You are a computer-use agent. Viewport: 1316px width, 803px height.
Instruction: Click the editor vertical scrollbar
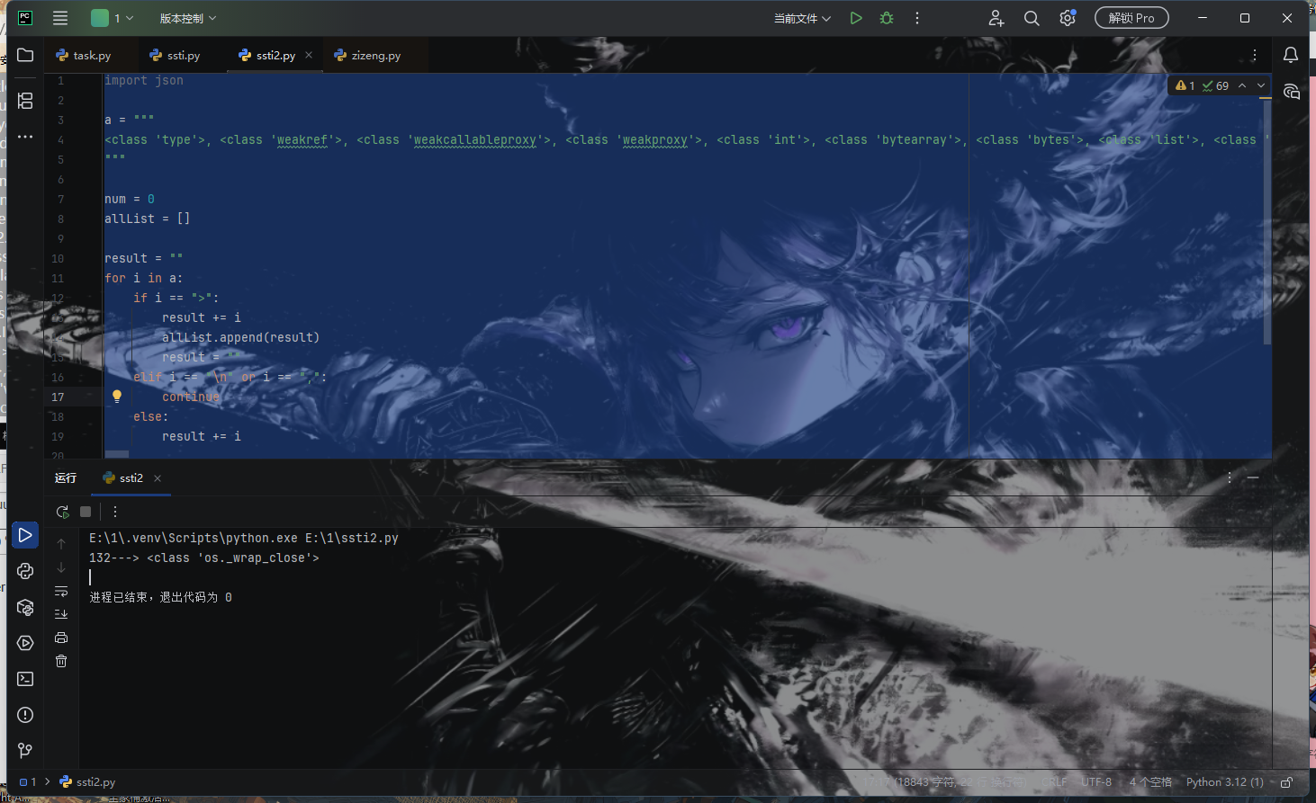pos(1267,225)
